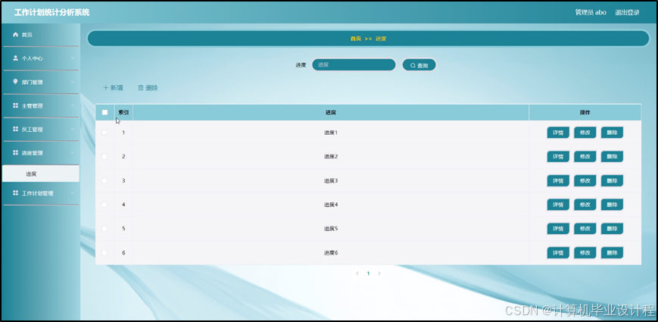Click the grid icon beside 进度管理

(x=16, y=152)
